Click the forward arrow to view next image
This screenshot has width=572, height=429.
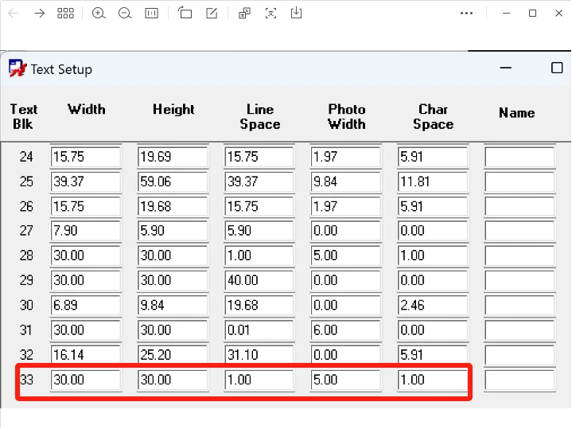(x=39, y=14)
